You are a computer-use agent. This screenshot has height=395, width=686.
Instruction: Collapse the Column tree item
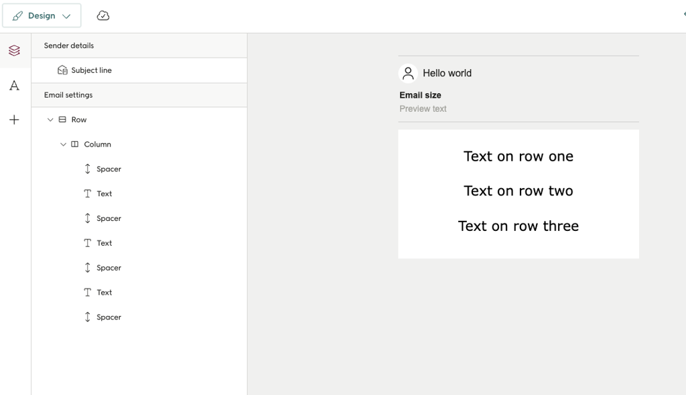click(63, 144)
